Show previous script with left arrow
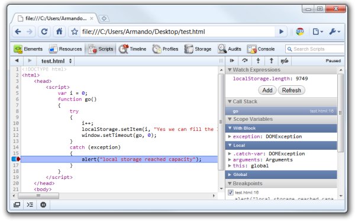Viewport: 355px width, 221px height. click(17, 61)
